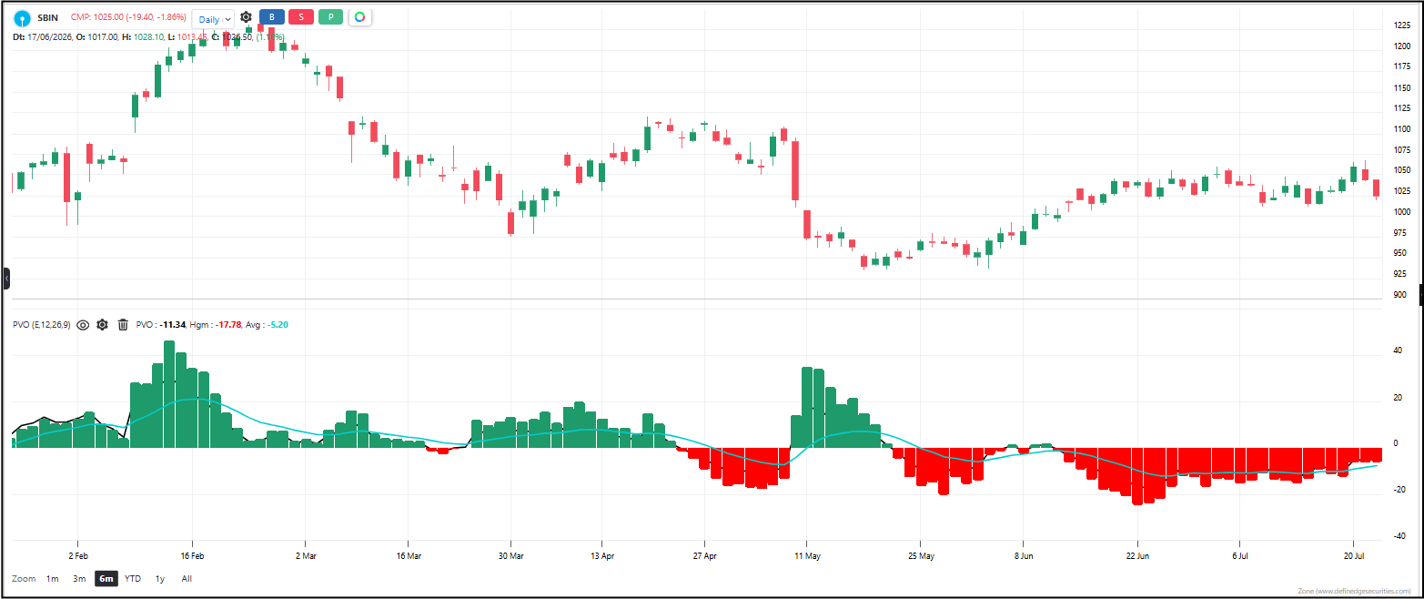
Task: Select the YTD zoom range
Action: 133,578
